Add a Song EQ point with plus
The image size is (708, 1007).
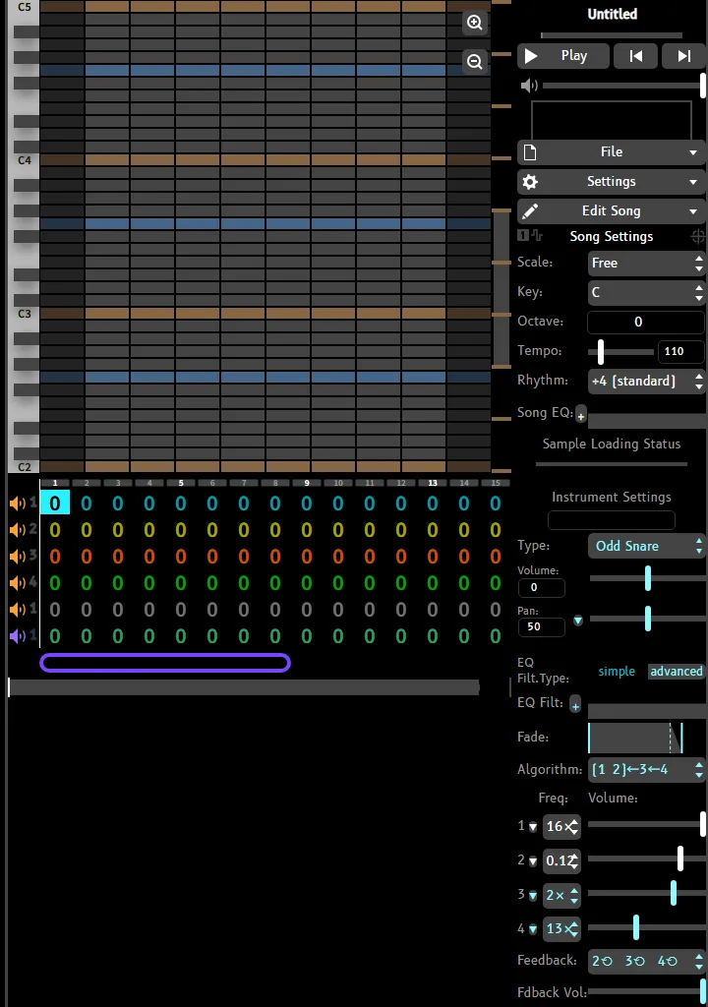pos(581,416)
